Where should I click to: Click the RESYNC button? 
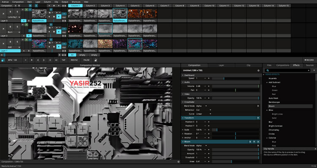[x=74, y=60]
